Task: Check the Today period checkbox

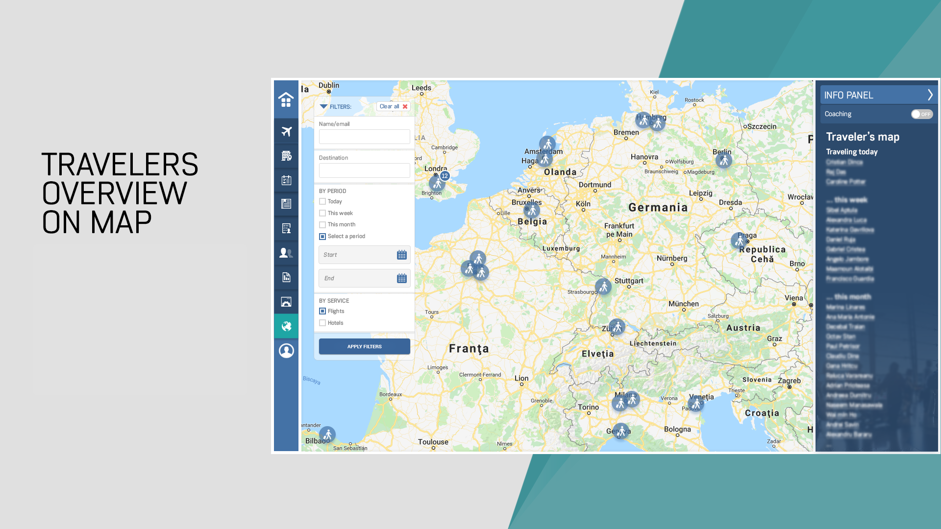Action: pyautogui.click(x=322, y=201)
